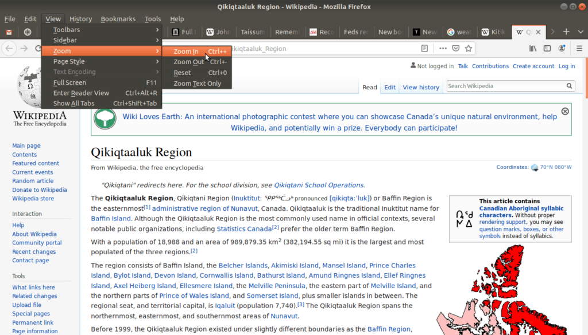Expand the Page Style submenu
Viewport: 588px width, 335px height.
[x=101, y=61]
